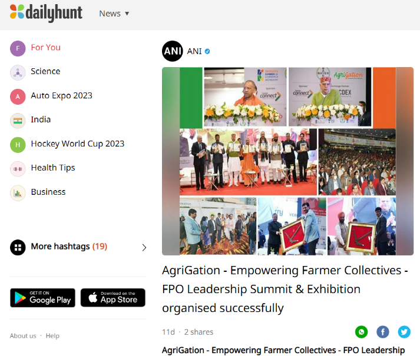Viewport: 420px width, 356px height.
Task: Open the Science hashtag icon
Action: pyautogui.click(x=18, y=72)
